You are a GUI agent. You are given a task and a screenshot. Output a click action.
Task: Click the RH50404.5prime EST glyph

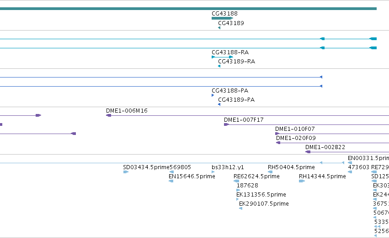pos(270,172)
